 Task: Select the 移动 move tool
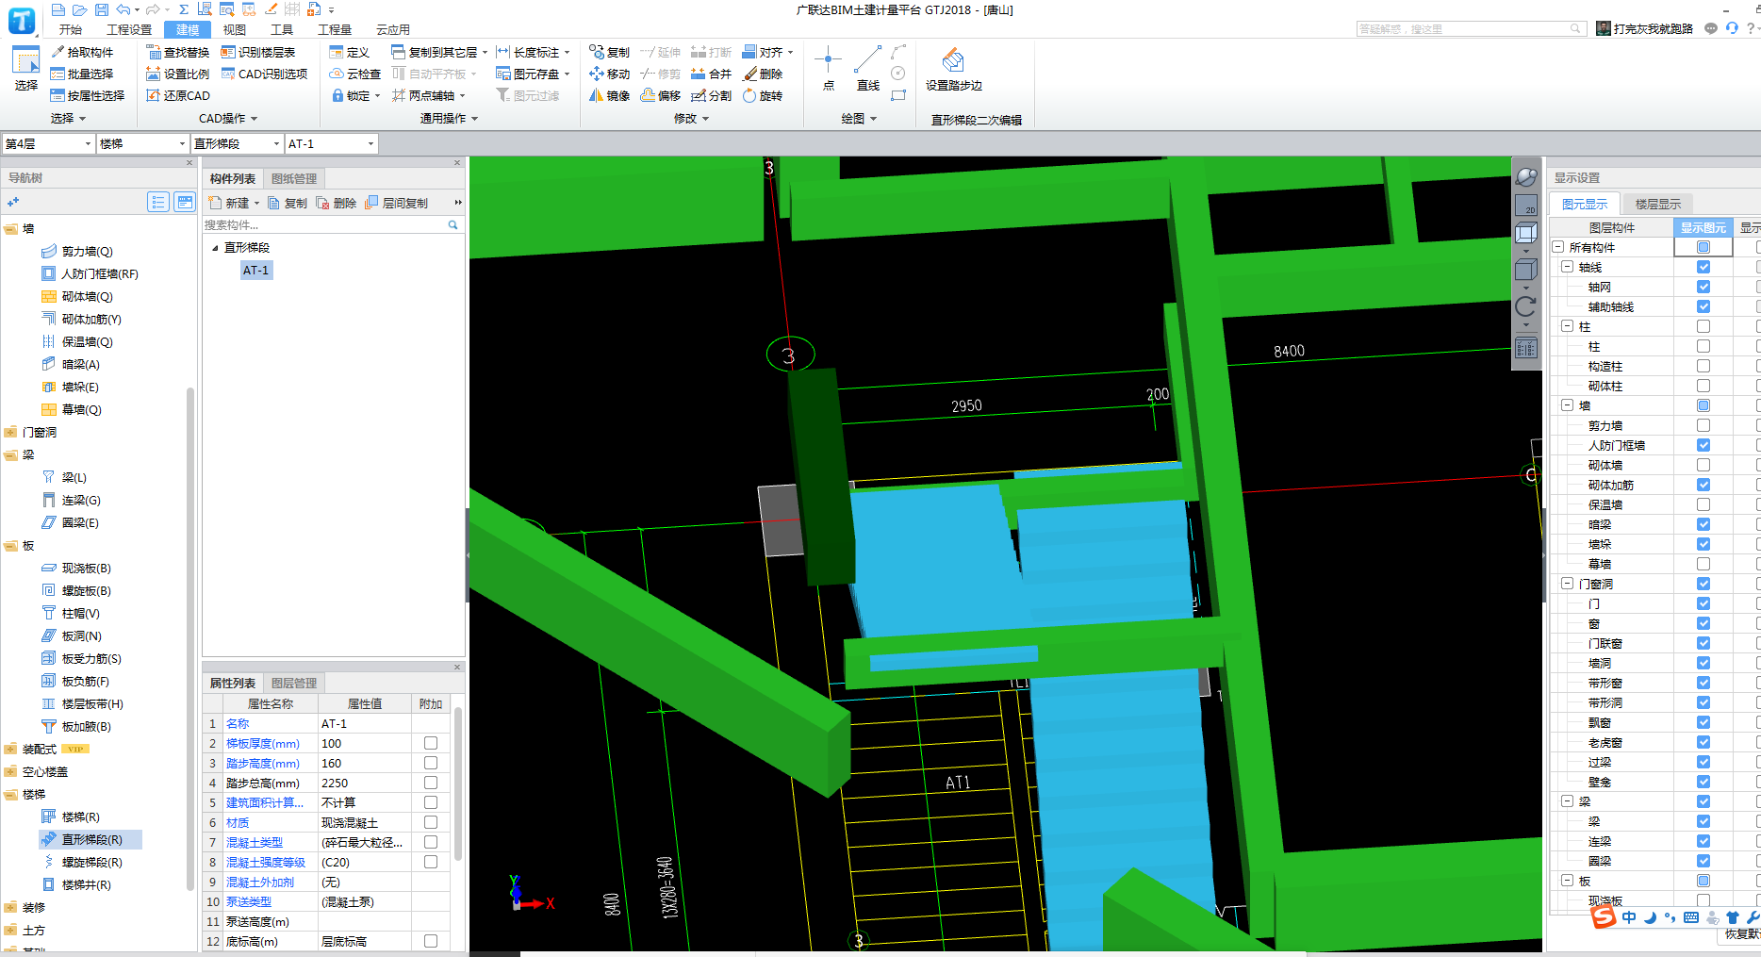(609, 74)
